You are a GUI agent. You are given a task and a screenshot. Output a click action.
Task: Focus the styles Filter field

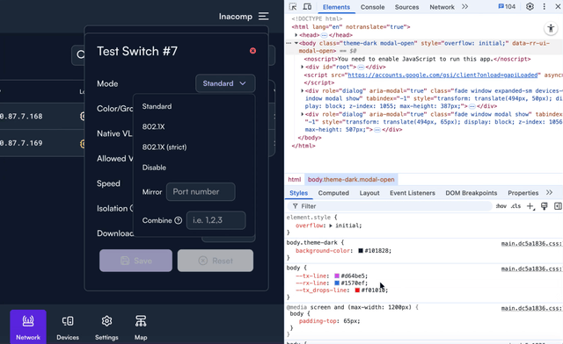pos(390,206)
